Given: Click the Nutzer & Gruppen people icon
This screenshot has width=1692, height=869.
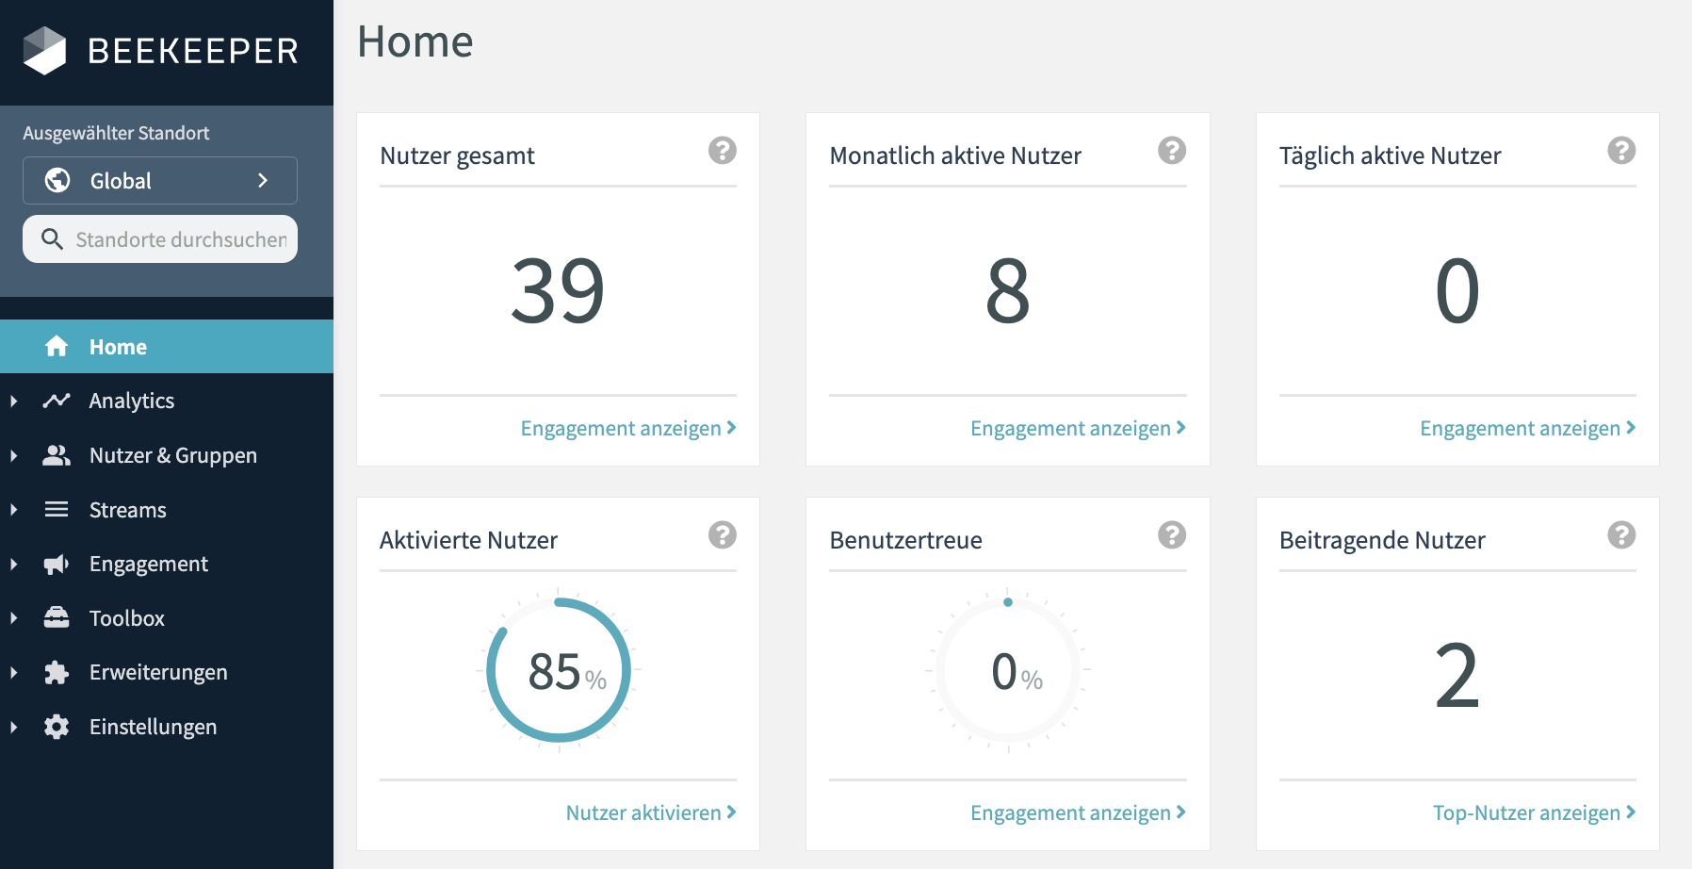Looking at the screenshot, I should tap(57, 455).
